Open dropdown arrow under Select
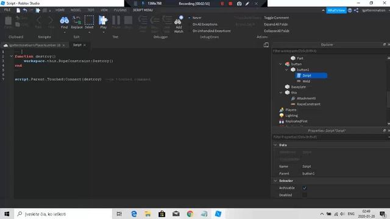The image size is (390, 219). [x=89, y=32]
